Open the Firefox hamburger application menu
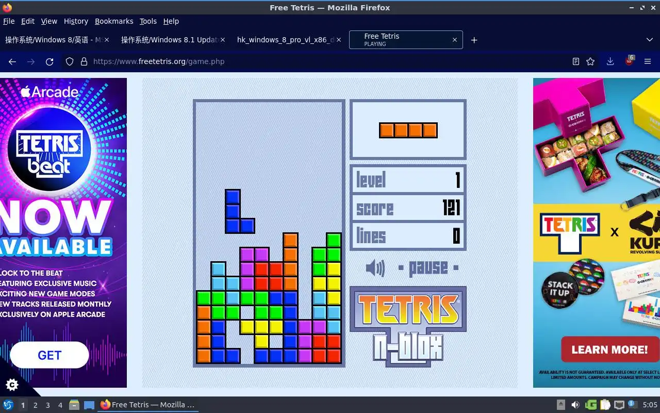Image resolution: width=660 pixels, height=413 pixels. (x=648, y=61)
